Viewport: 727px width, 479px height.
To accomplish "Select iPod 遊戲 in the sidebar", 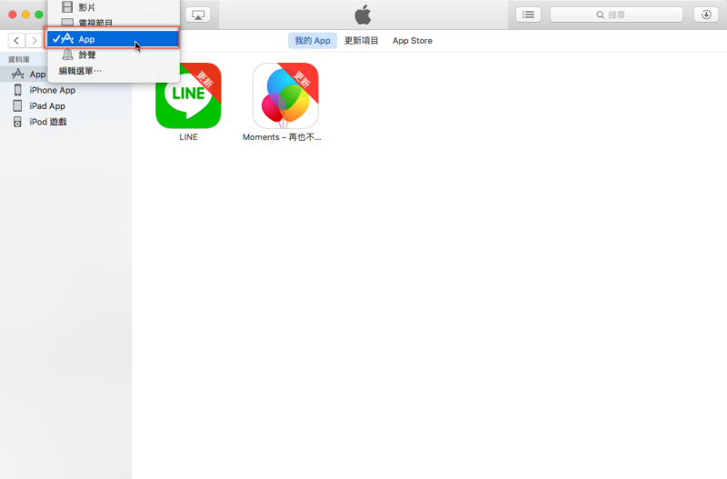I will [x=65, y=122].
